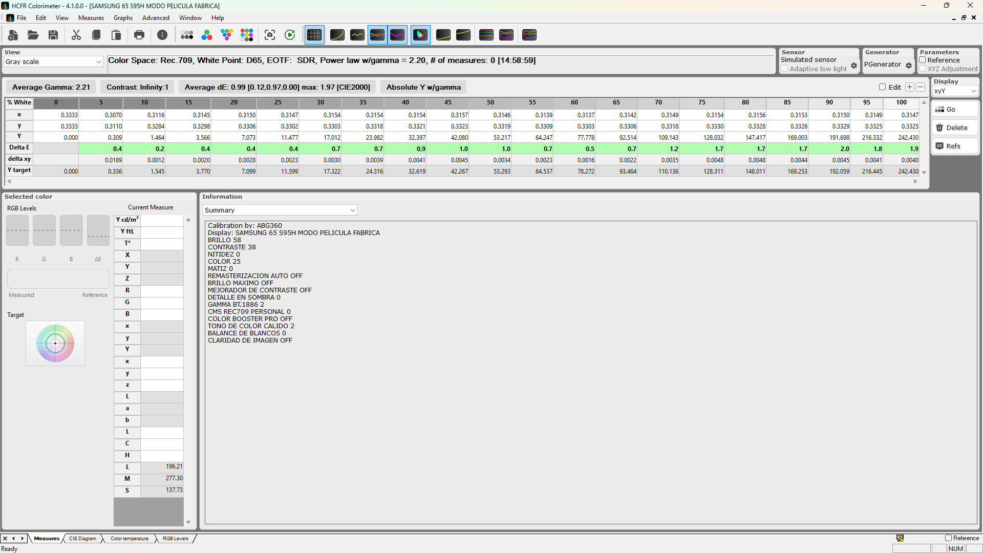Image resolution: width=983 pixels, height=553 pixels.
Task: Measure gray scale with the gray dots icon
Action: (x=187, y=35)
